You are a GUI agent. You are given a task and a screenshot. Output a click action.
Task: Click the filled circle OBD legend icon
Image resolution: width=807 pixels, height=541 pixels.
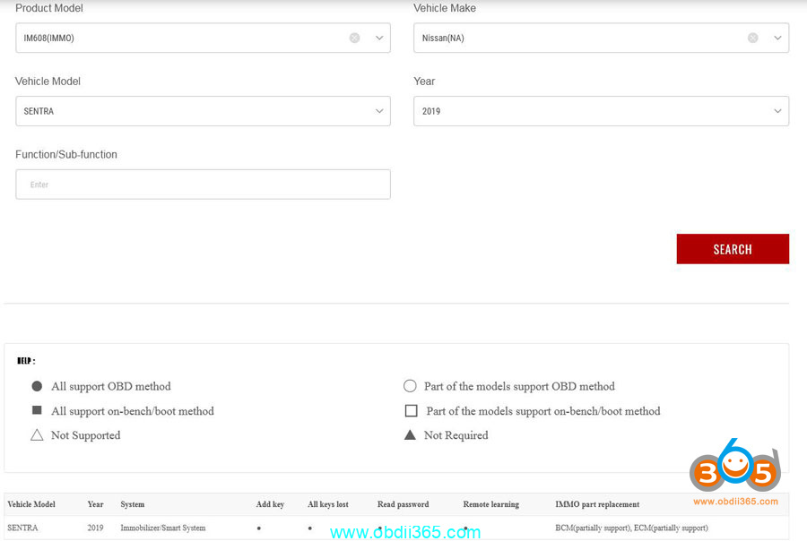click(37, 386)
